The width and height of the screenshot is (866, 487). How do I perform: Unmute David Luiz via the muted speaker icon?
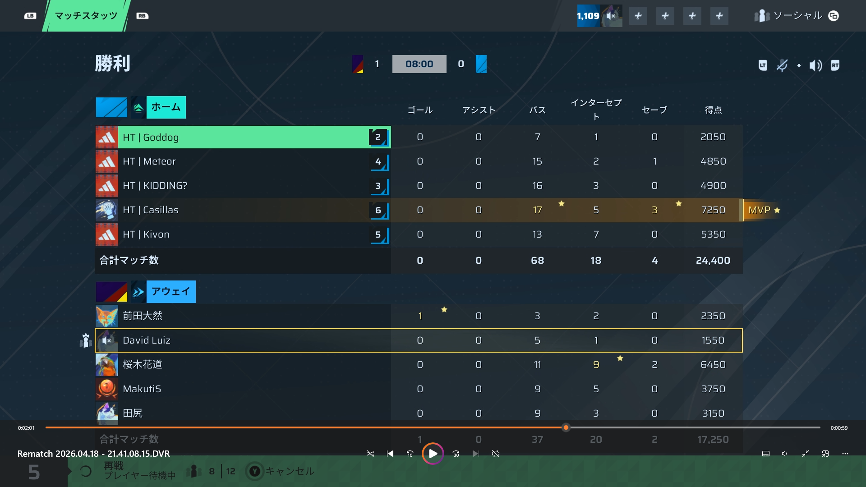click(107, 340)
